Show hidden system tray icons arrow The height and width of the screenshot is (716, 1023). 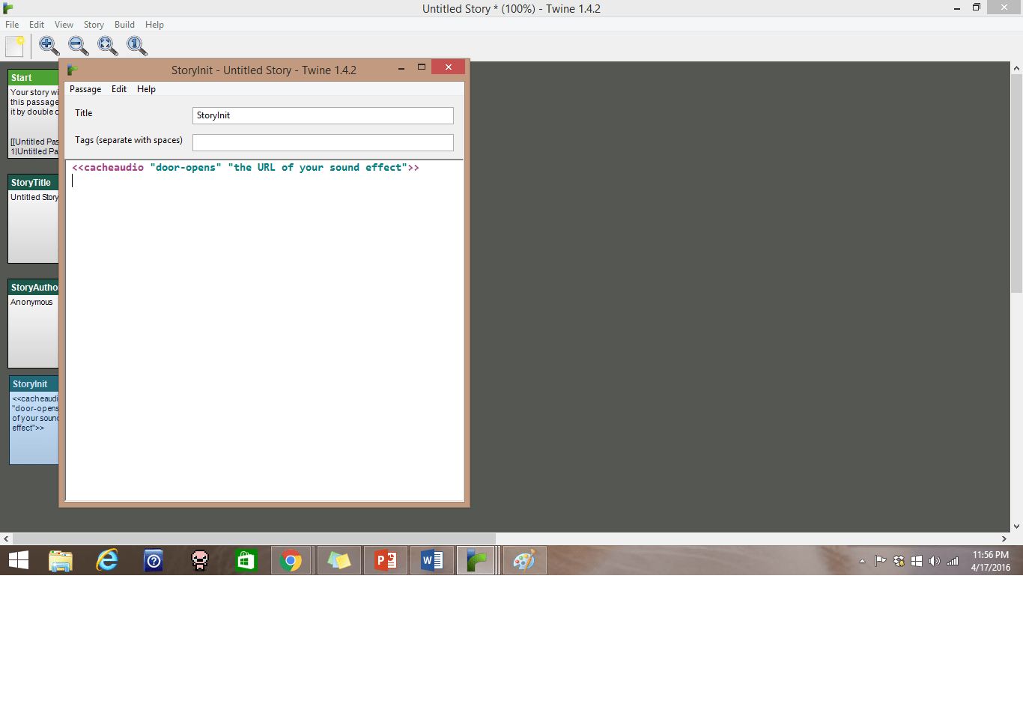(862, 561)
